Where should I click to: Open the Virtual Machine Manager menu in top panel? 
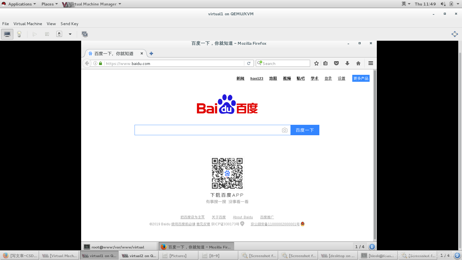pos(91,4)
